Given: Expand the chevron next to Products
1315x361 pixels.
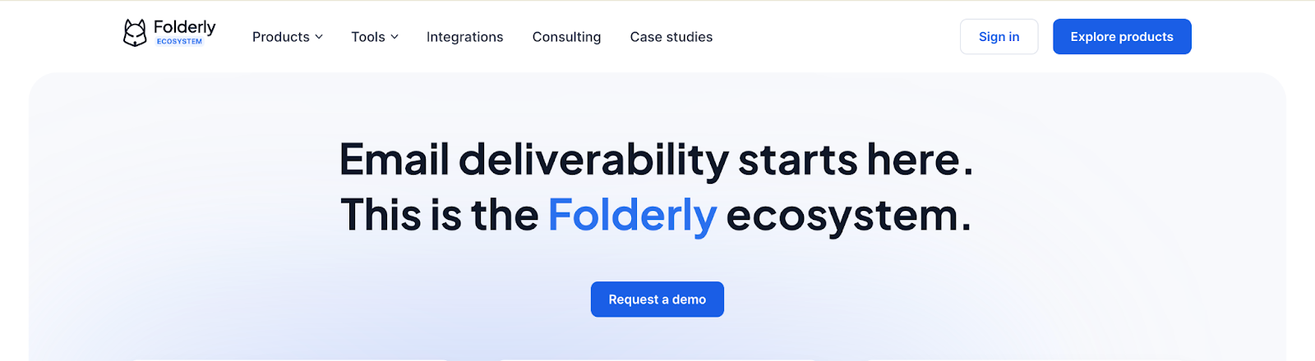Looking at the screenshot, I should [319, 37].
